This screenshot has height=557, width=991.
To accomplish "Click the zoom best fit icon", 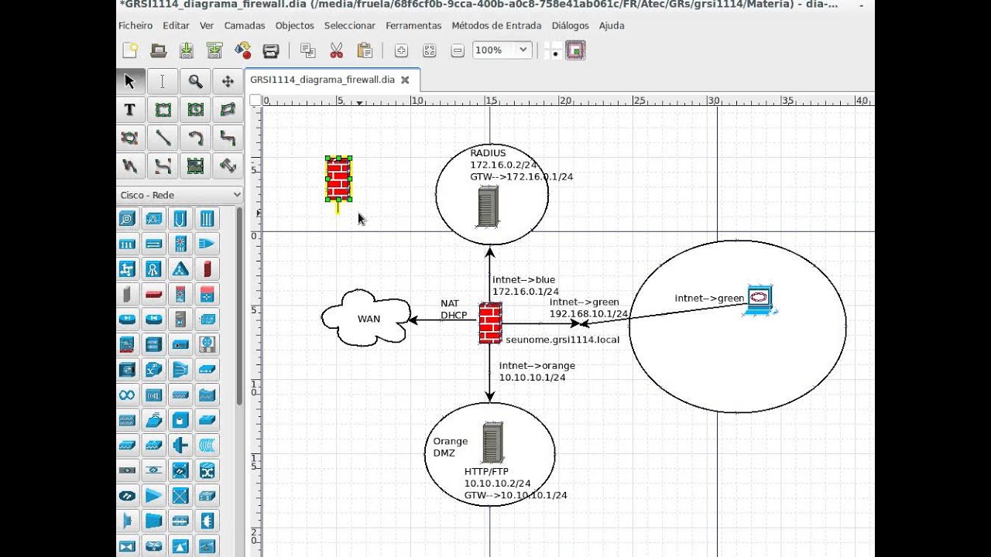I will point(430,50).
